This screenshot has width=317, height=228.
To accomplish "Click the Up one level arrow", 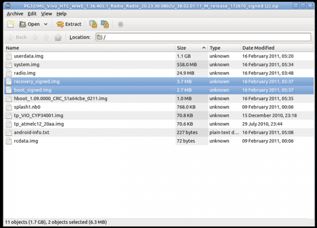I will click(x=46, y=37).
